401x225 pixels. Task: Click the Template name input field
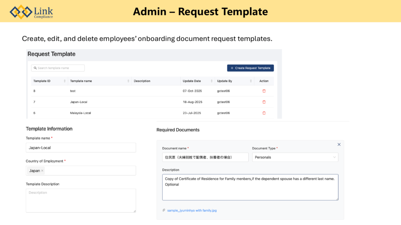coord(81,148)
